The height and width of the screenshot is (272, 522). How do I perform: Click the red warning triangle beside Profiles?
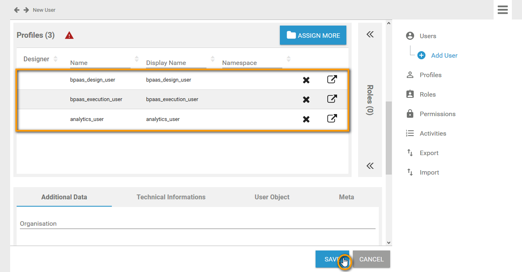coord(69,35)
